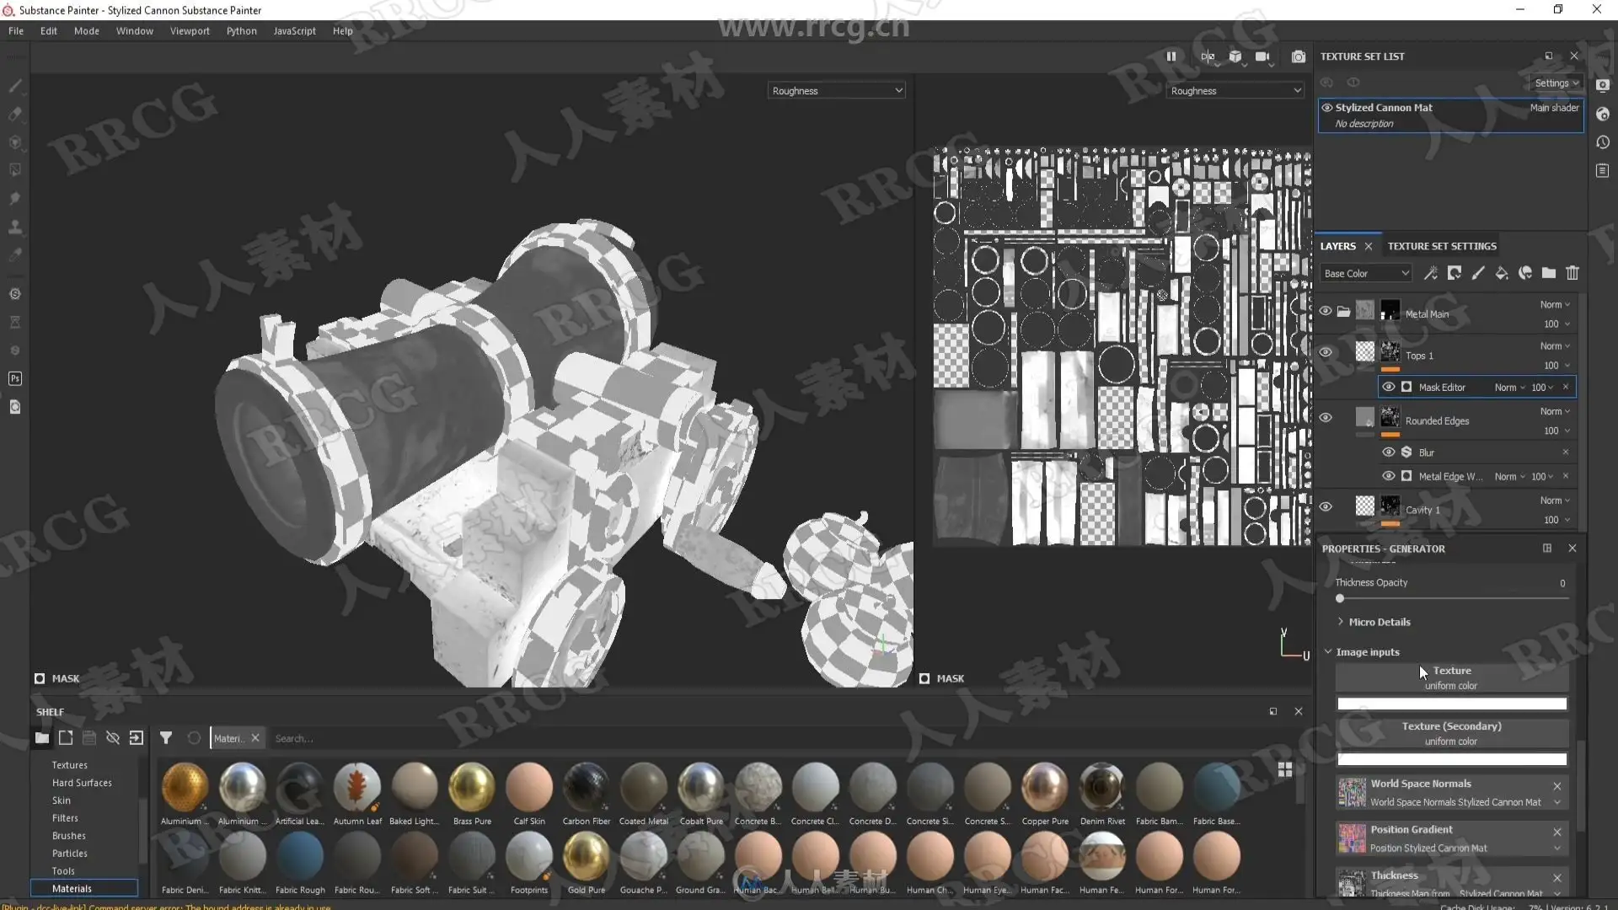Viewport: 1618px width, 910px height.
Task: Open the 3D viewport Roughness channel dropdown
Action: 836,91
